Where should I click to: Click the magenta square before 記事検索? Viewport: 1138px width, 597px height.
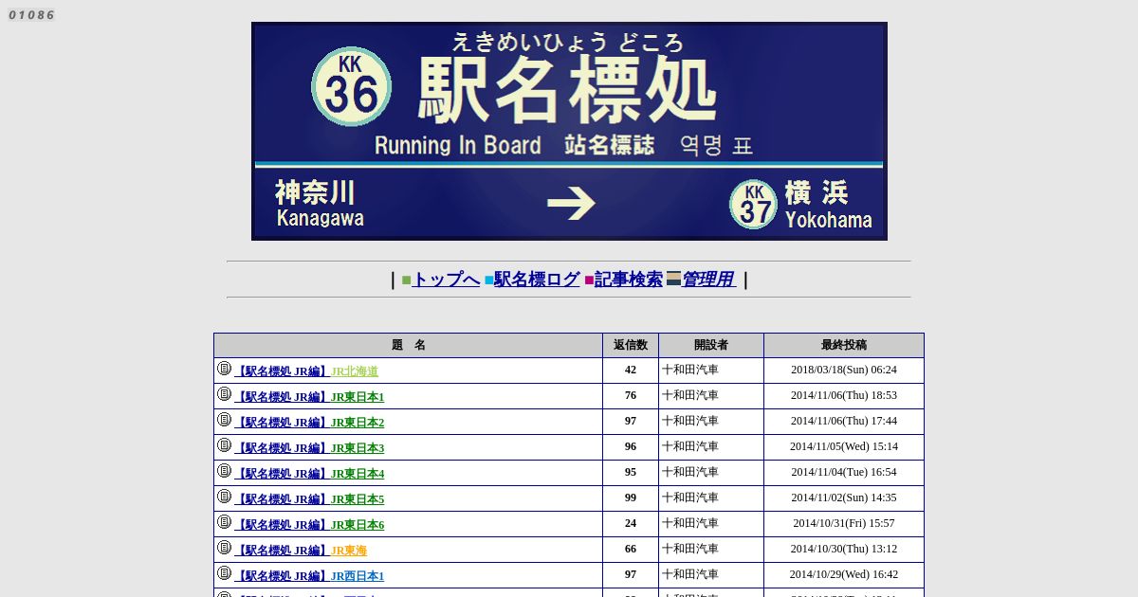click(x=589, y=280)
